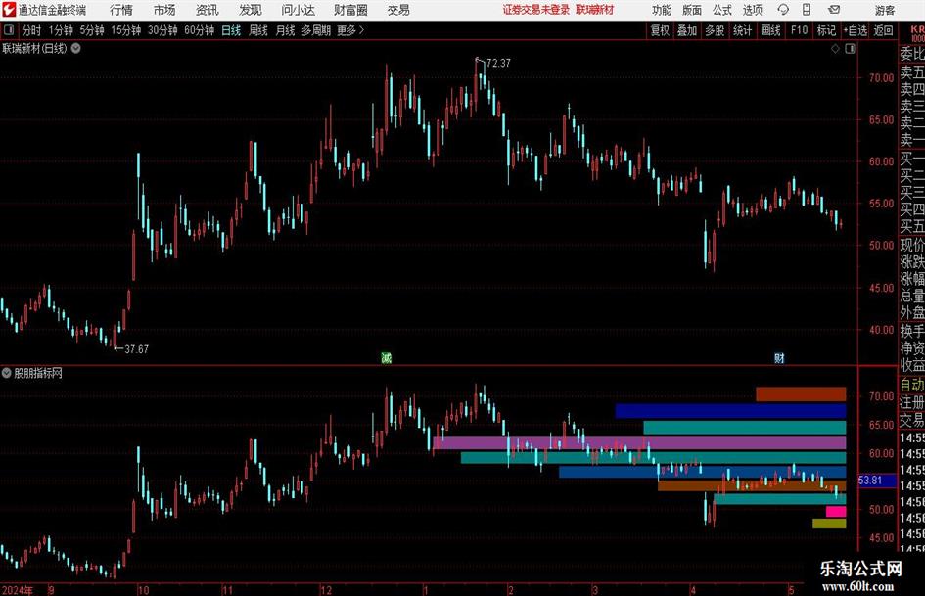Open the 市场 menu
The height and width of the screenshot is (596, 925).
164,10
